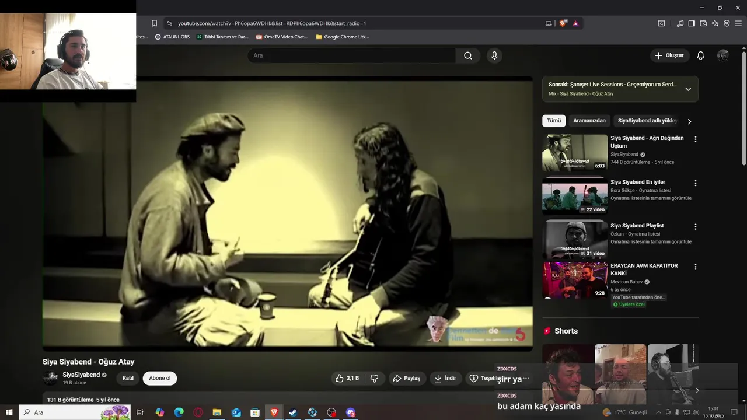Open the 17°C Güneşli weather widget

coord(625,412)
